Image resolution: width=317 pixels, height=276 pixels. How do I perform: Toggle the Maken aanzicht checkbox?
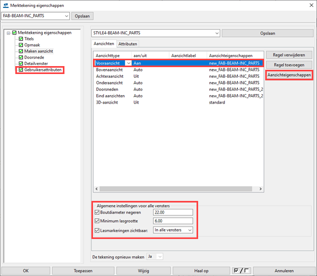tap(21, 51)
